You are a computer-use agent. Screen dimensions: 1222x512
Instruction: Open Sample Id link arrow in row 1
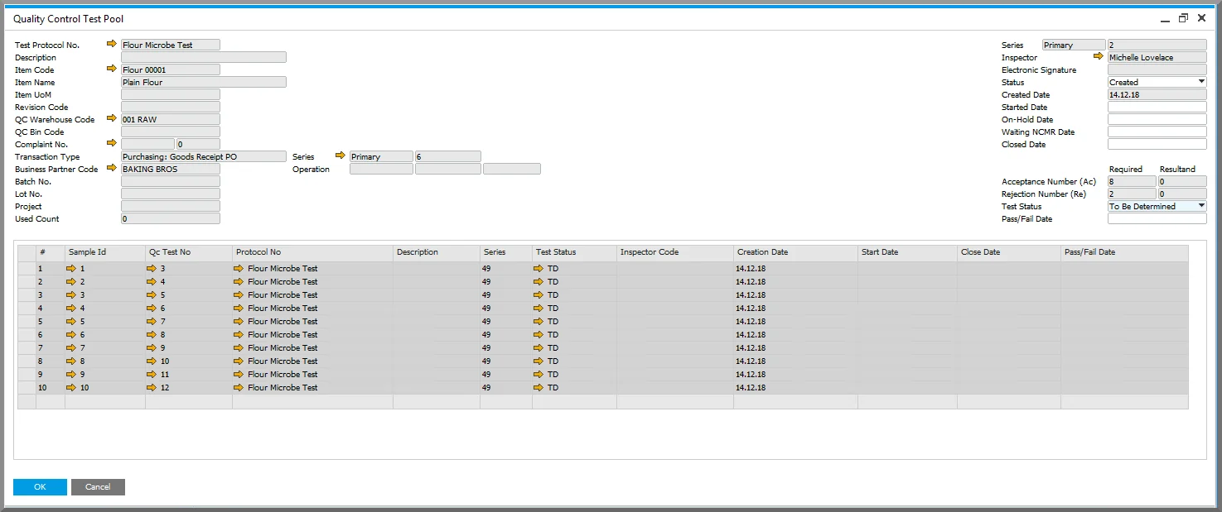(x=72, y=269)
